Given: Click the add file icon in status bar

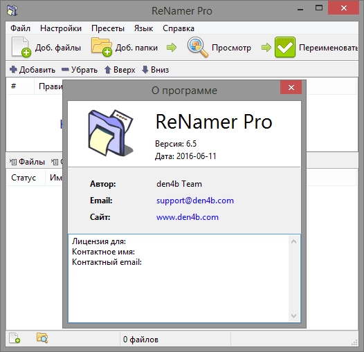Looking at the screenshot, I should pyautogui.click(x=15, y=338).
